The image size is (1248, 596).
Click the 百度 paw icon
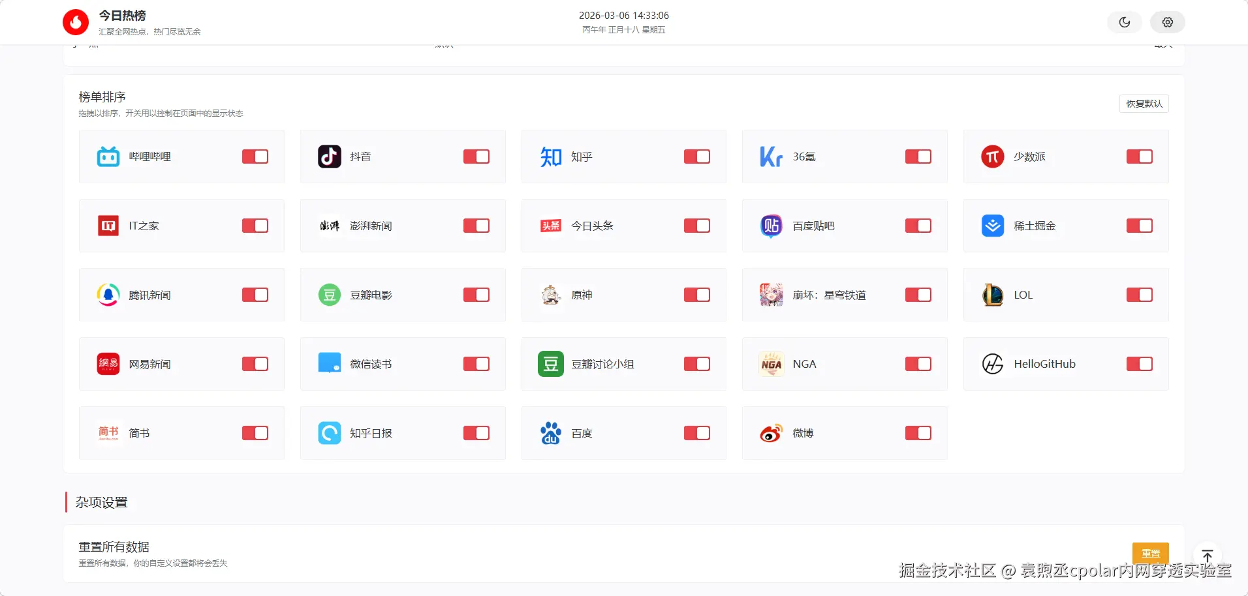point(551,433)
